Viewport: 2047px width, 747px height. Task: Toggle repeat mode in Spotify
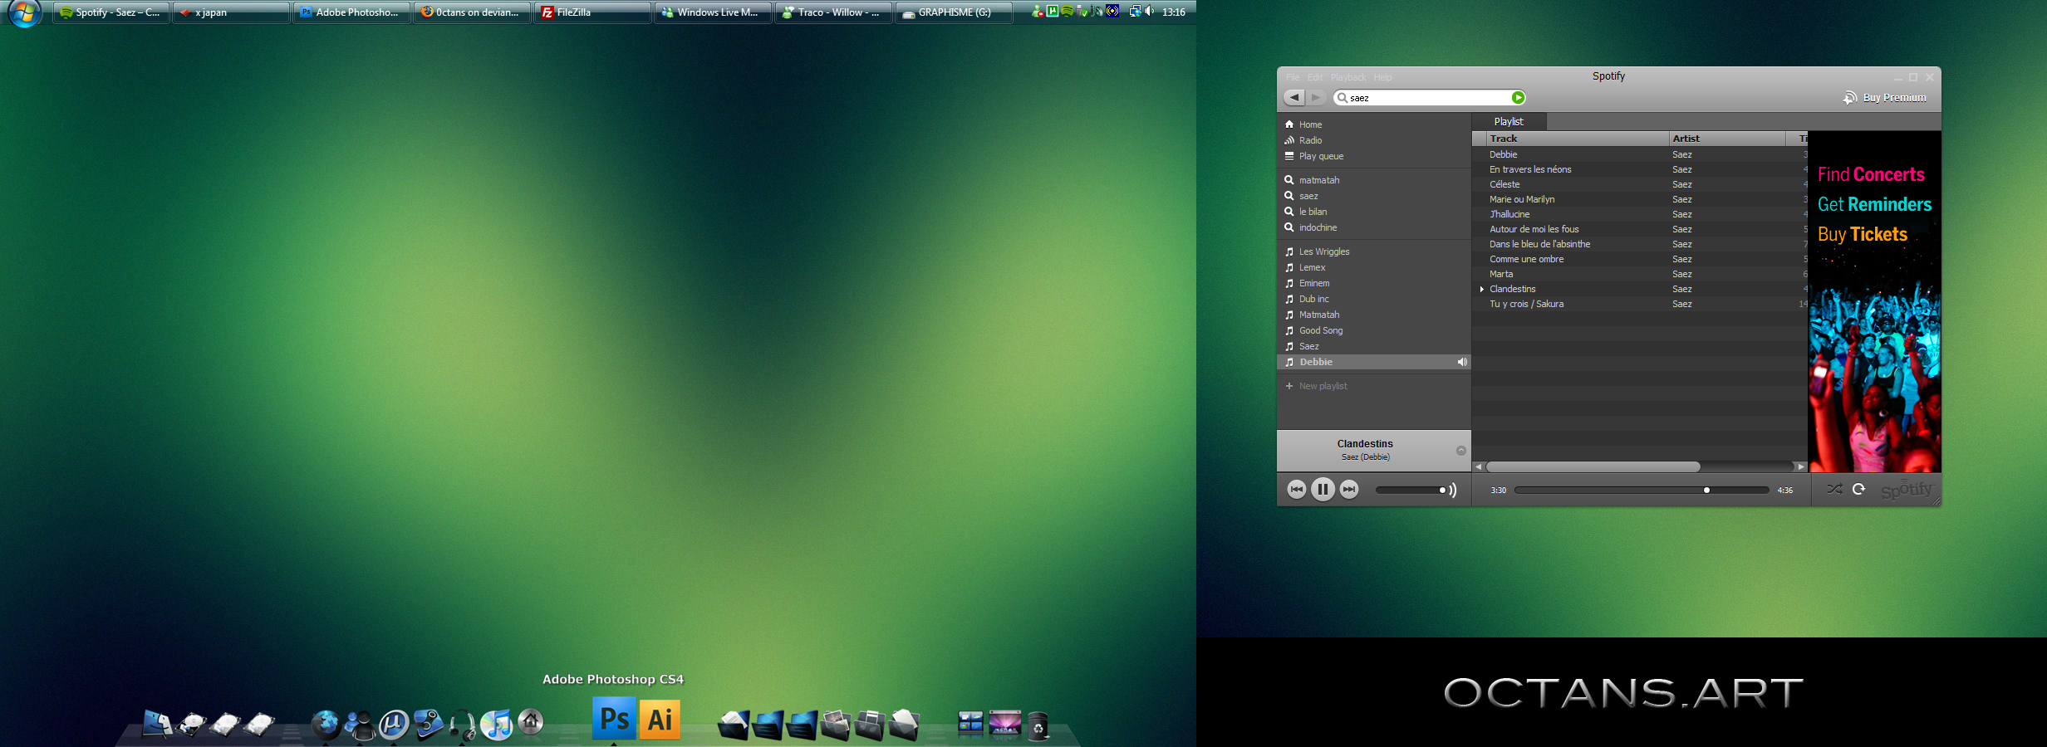tap(1859, 490)
